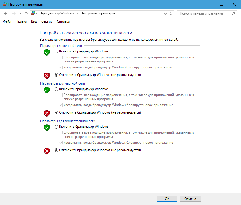The width and height of the screenshot is (241, 205).
Task: Toggle notify checkbox under private network
Action: click(61, 105)
